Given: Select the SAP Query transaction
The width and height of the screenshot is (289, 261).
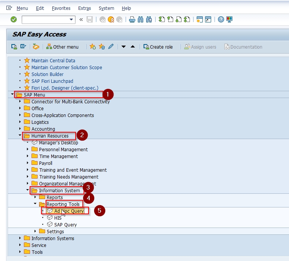Looking at the screenshot, I should pyautogui.click(x=65, y=225).
